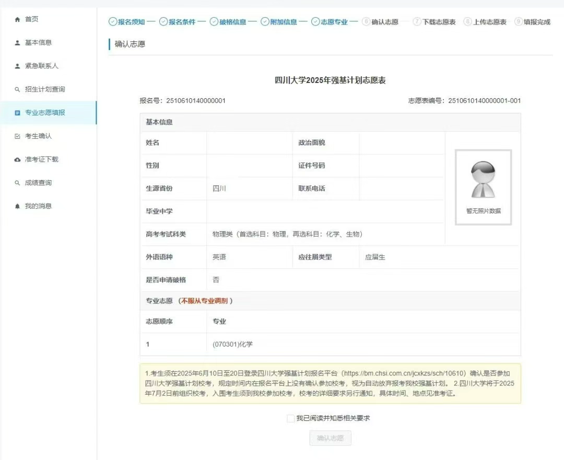Viewport: 564px width, 460px height.
Task: Click the 报名号 value 2510610140000001
Action: (x=196, y=101)
